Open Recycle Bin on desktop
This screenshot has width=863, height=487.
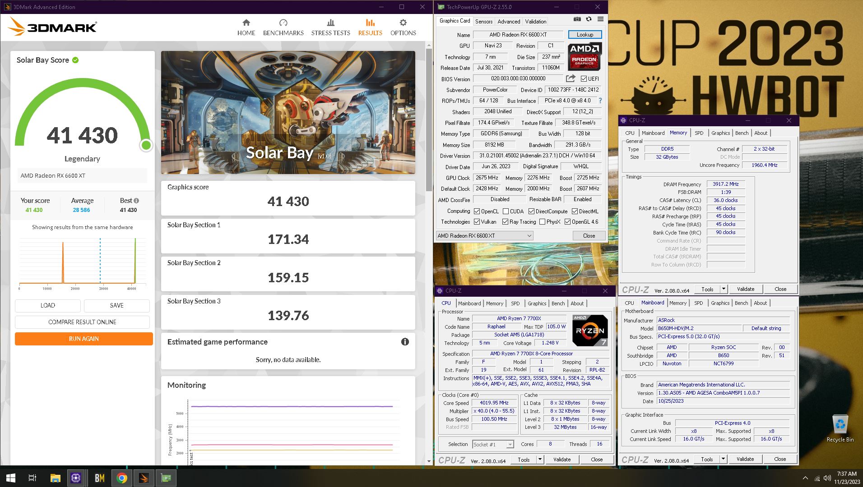pyautogui.click(x=840, y=428)
